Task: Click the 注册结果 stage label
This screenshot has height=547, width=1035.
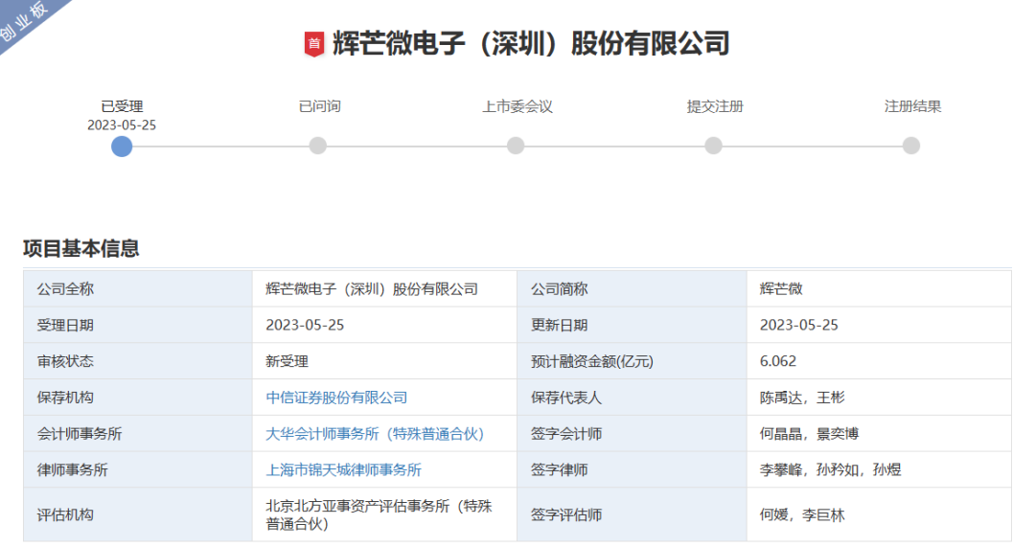Action: [x=913, y=107]
